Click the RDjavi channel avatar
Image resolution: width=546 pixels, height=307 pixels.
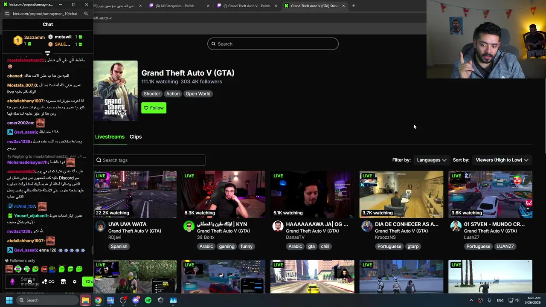(100, 226)
